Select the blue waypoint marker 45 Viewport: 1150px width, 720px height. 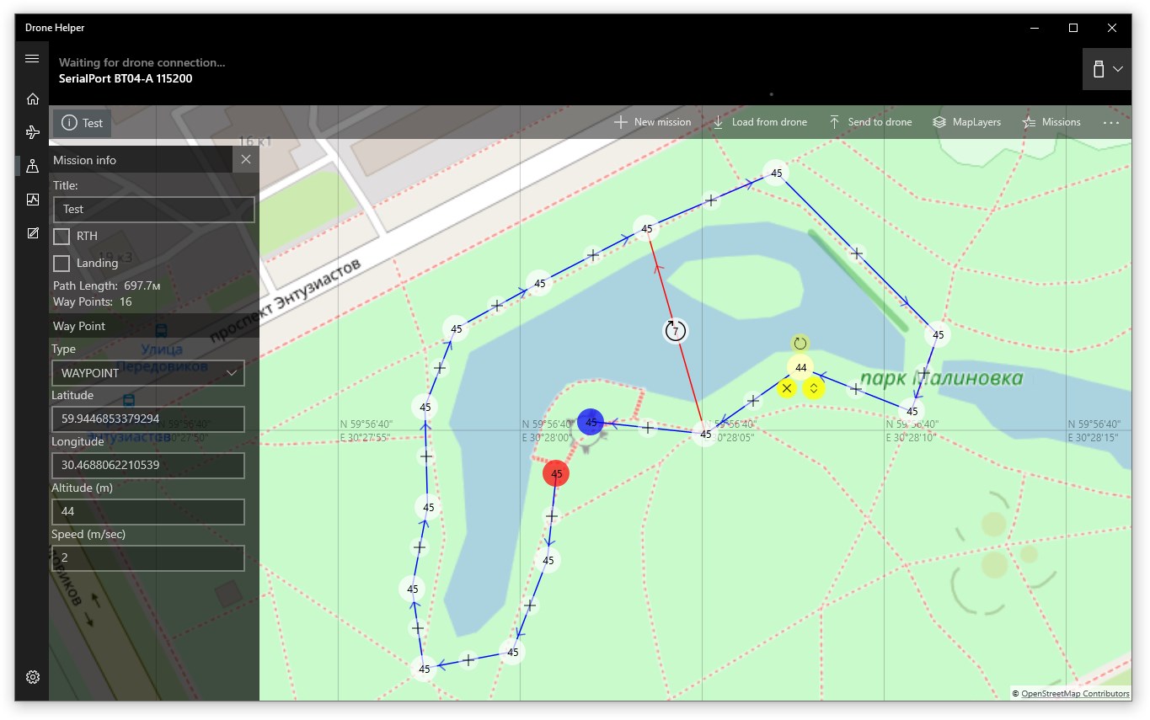coord(591,422)
